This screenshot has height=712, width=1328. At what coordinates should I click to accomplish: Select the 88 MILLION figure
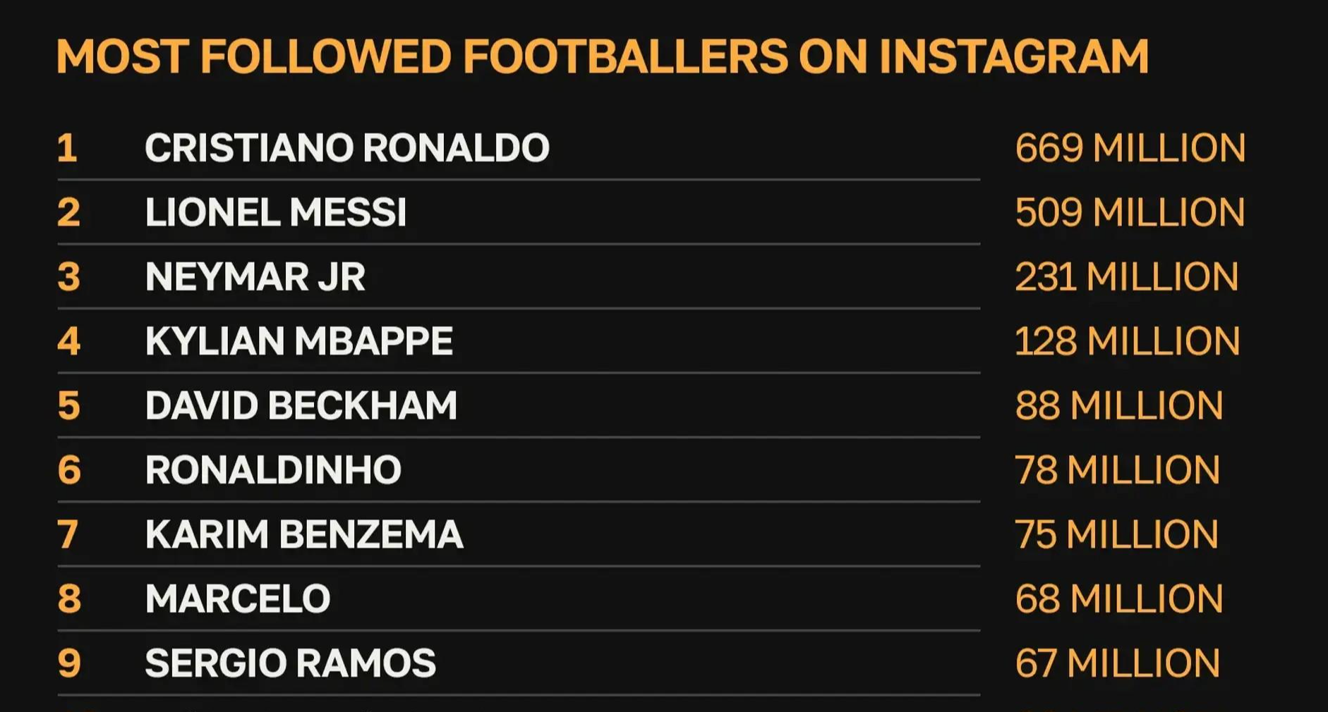coord(1118,406)
